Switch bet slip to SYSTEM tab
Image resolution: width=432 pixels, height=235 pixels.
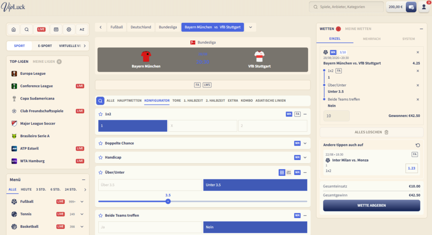pos(408,39)
